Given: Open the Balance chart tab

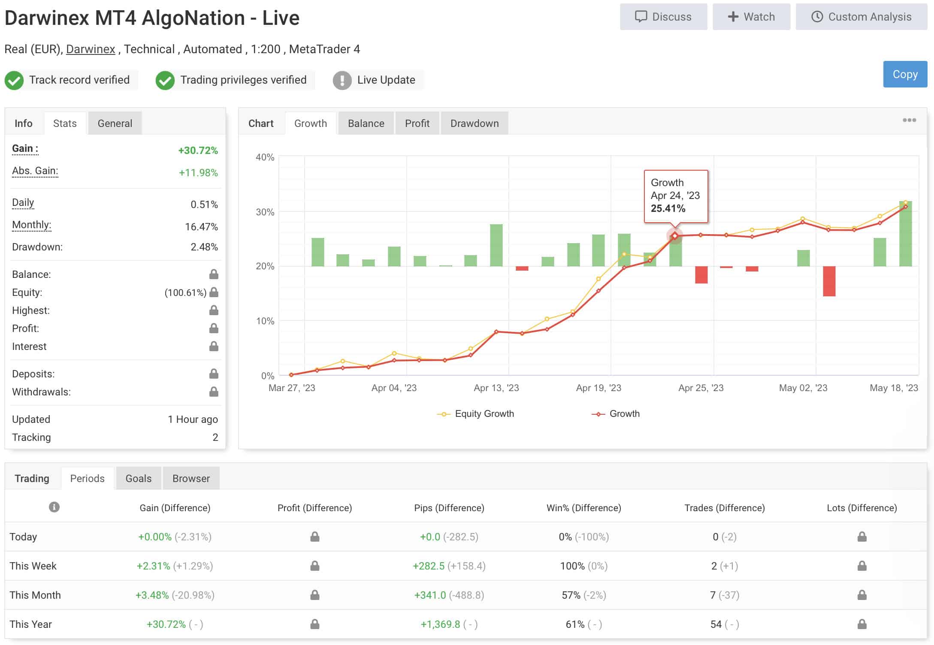Looking at the screenshot, I should 366,124.
